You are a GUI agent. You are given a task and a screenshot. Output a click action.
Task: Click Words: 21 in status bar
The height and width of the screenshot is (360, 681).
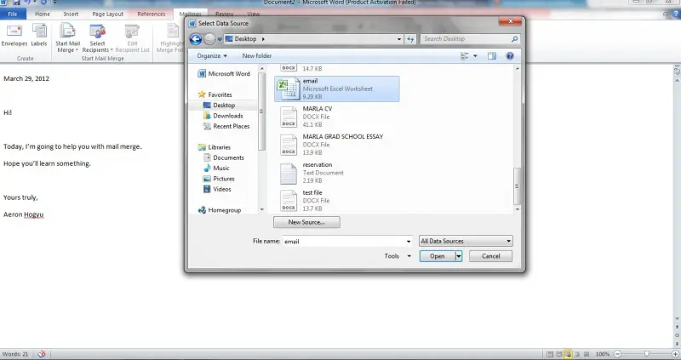[15, 354]
